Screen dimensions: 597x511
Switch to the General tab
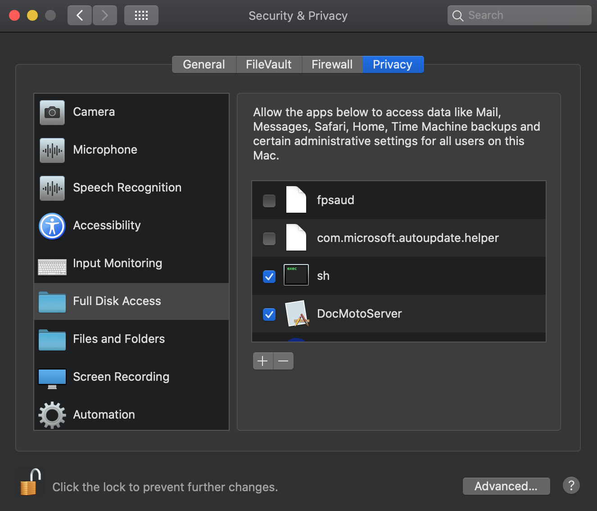pos(204,64)
